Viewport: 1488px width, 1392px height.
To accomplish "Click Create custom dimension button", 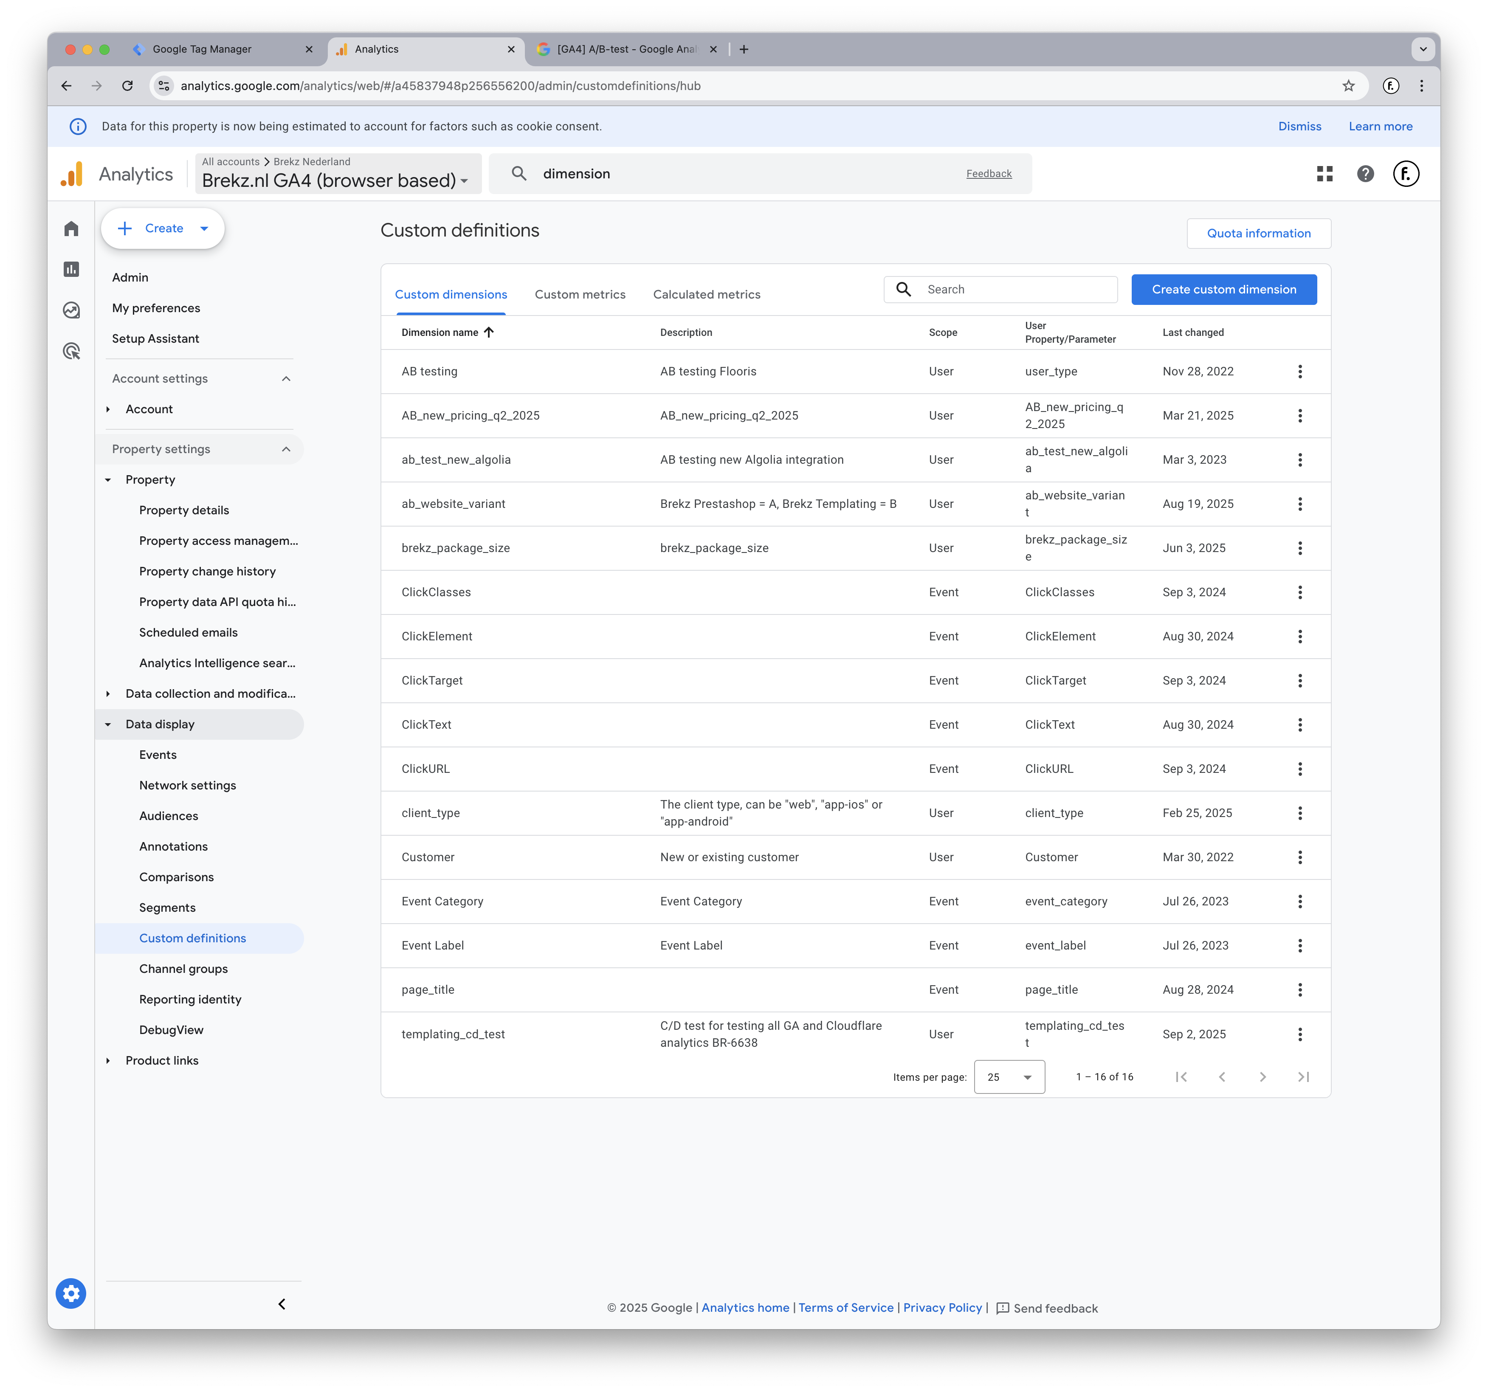I will [x=1224, y=289].
